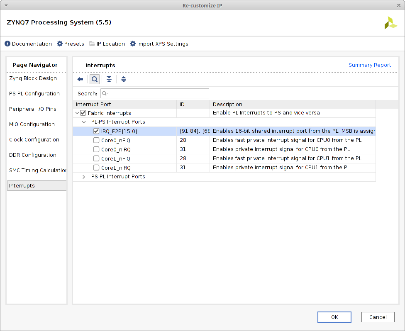Open the MIO Configuration page
Image resolution: width=405 pixels, height=331 pixels.
32,124
